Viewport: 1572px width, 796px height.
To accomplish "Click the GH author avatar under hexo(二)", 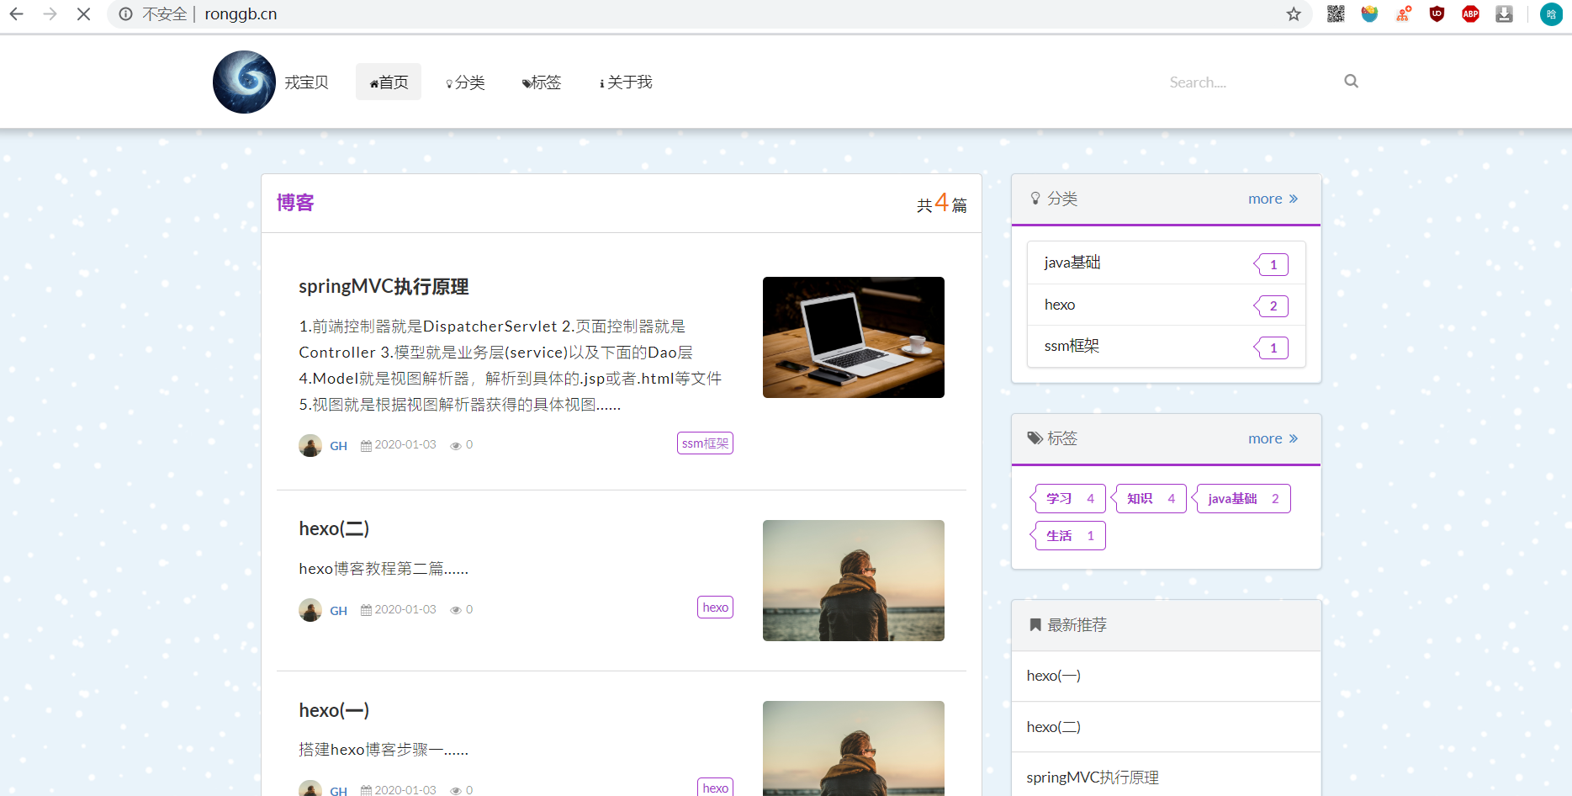I will tap(310, 609).
